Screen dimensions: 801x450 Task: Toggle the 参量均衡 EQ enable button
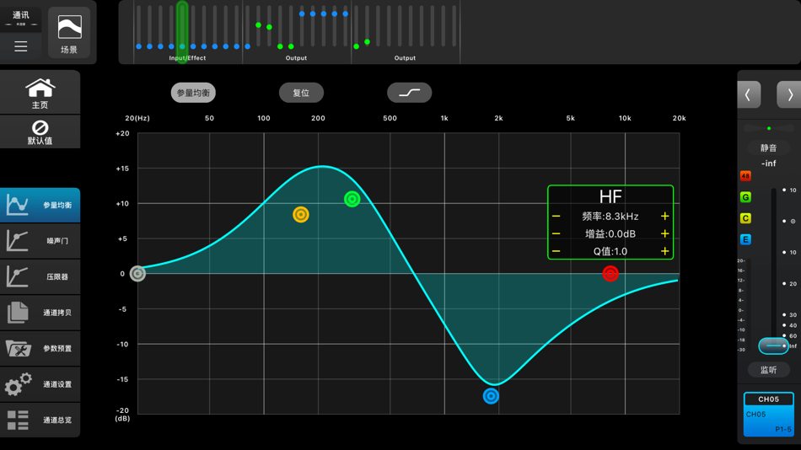193,93
